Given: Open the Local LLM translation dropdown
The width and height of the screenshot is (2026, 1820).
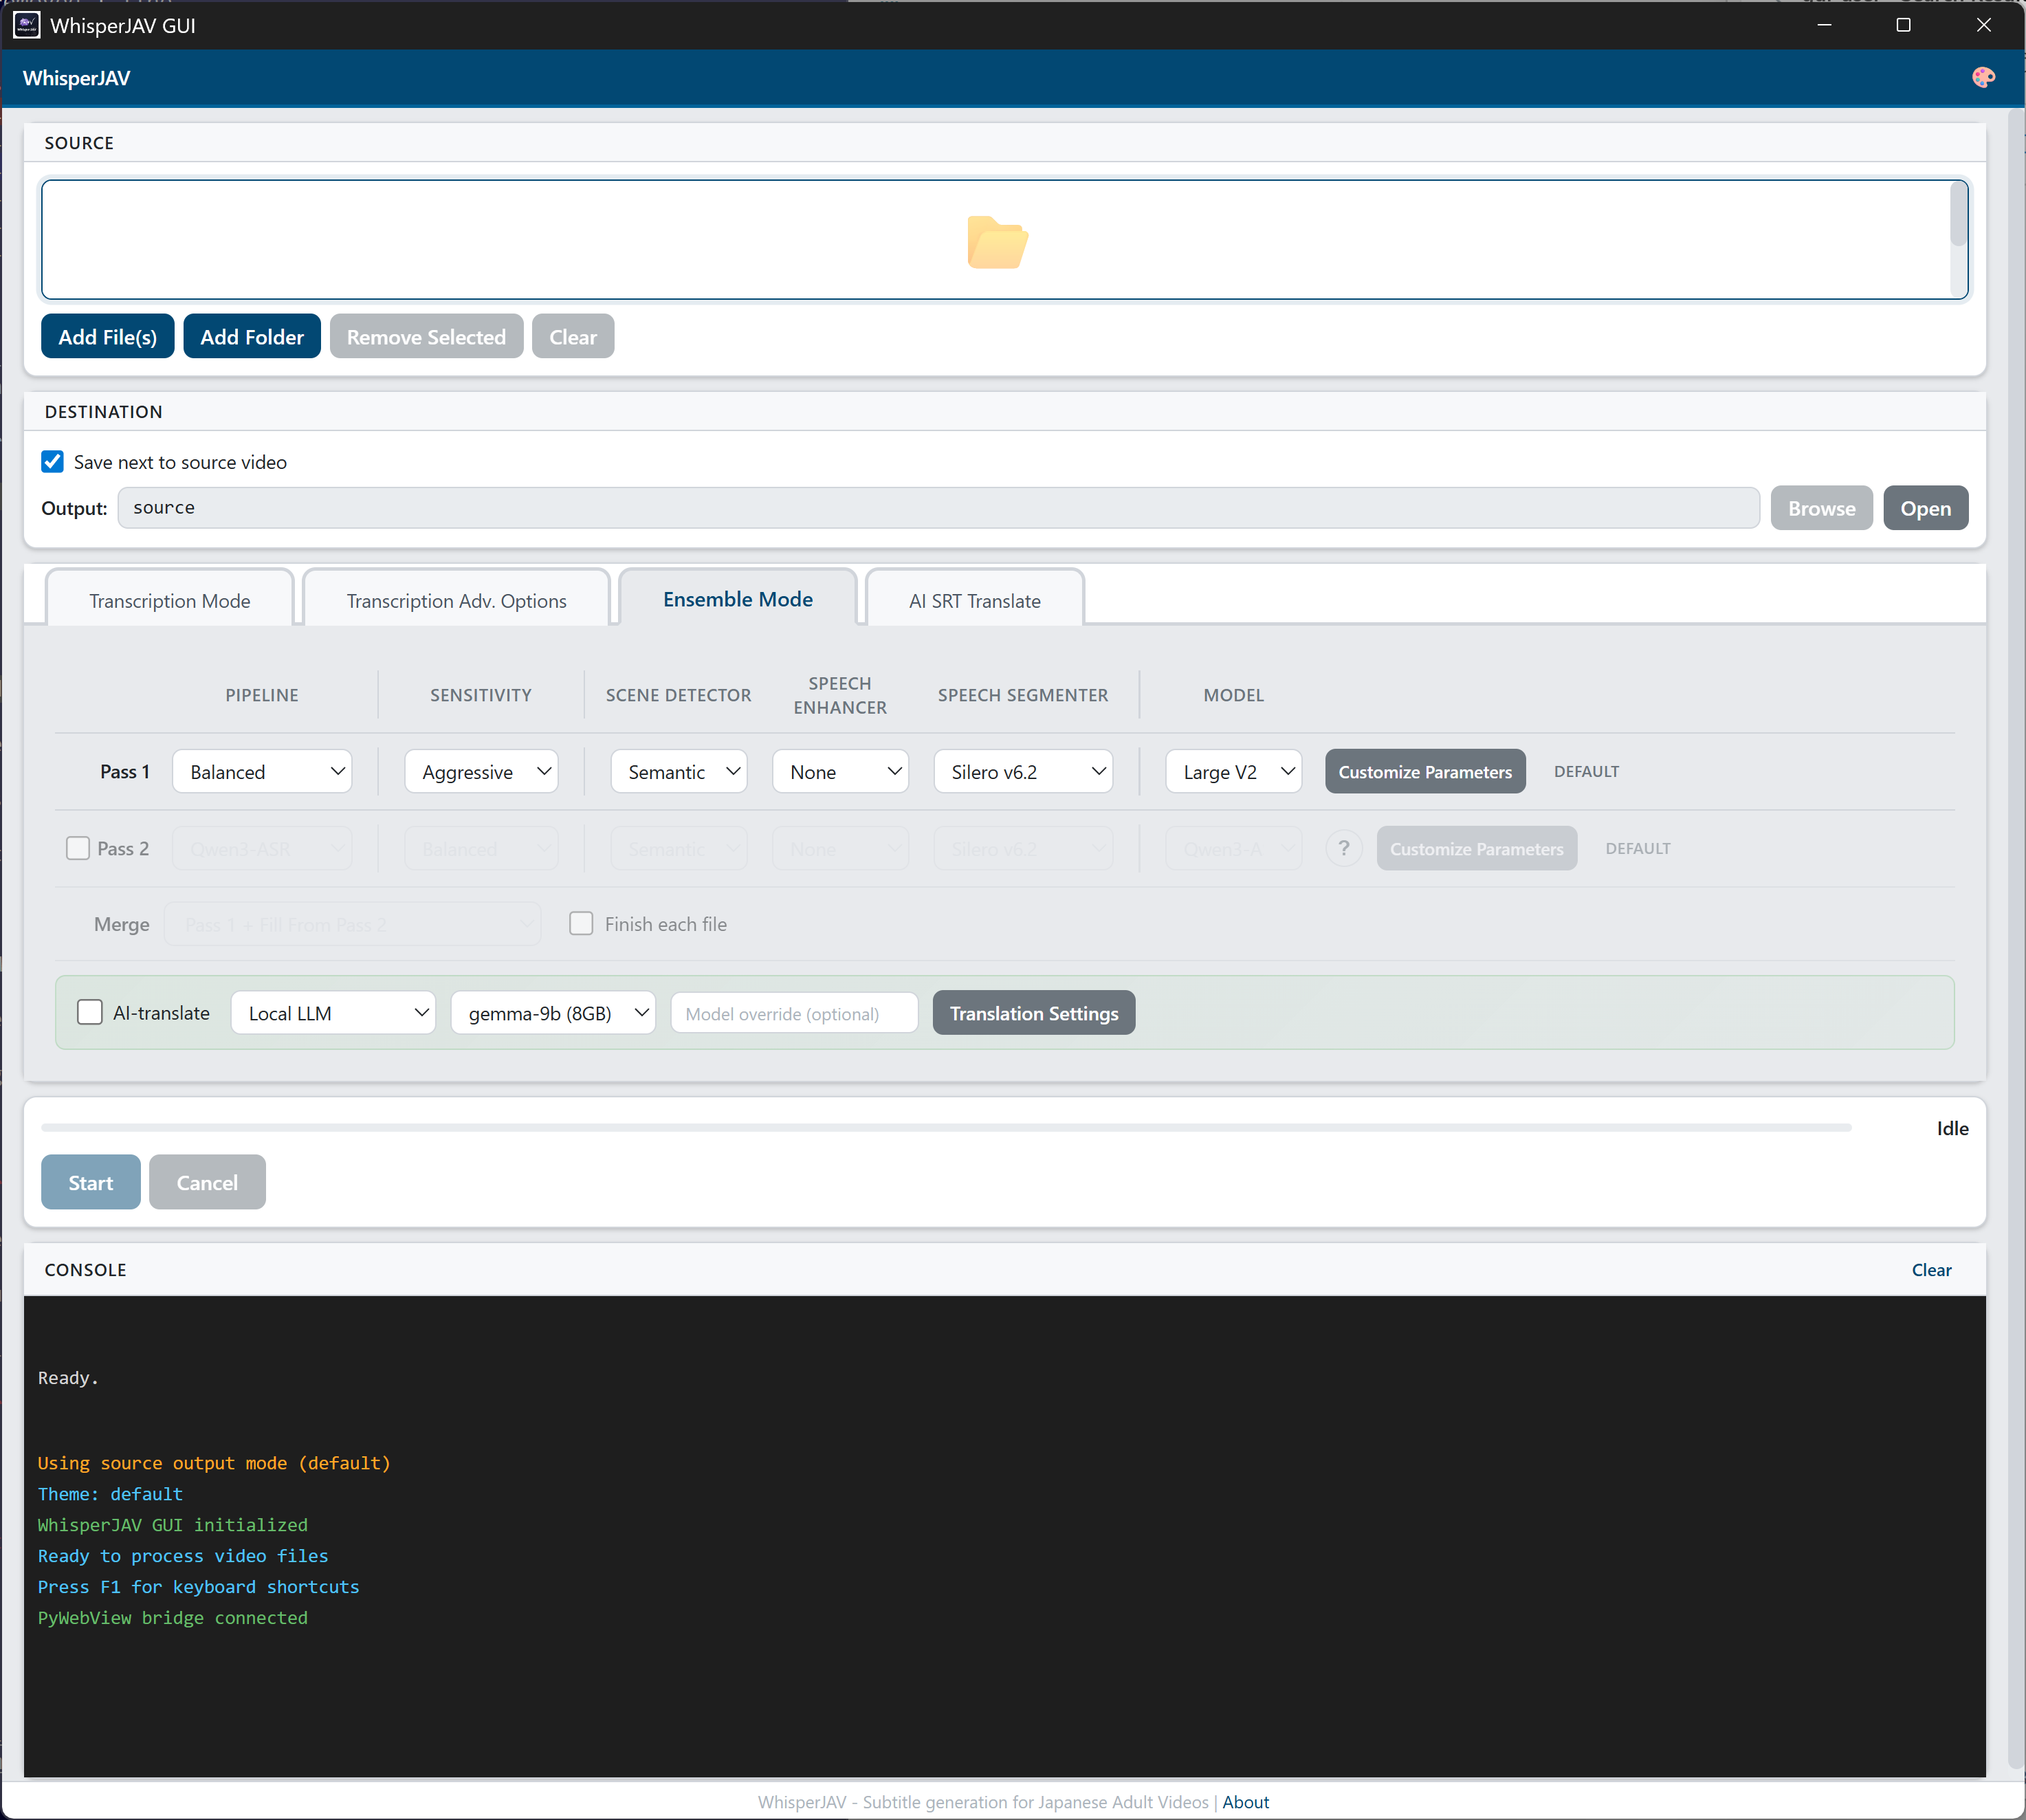Looking at the screenshot, I should click(x=333, y=1012).
